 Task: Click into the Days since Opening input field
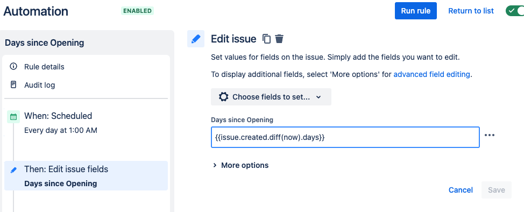(345, 137)
